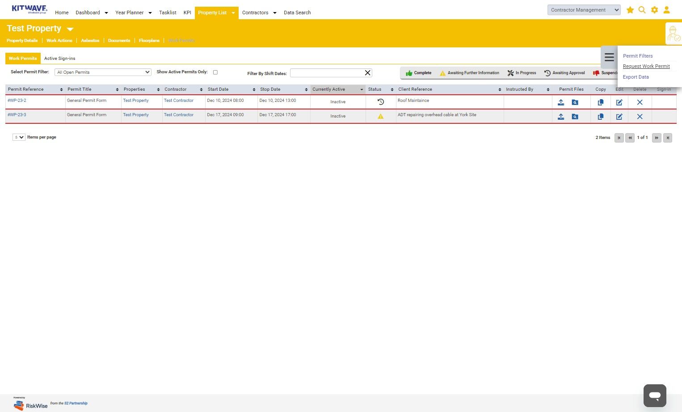Screen dimensions: 682x412
Task: Copy the #WP-23-3 permit
Action: click(601, 117)
